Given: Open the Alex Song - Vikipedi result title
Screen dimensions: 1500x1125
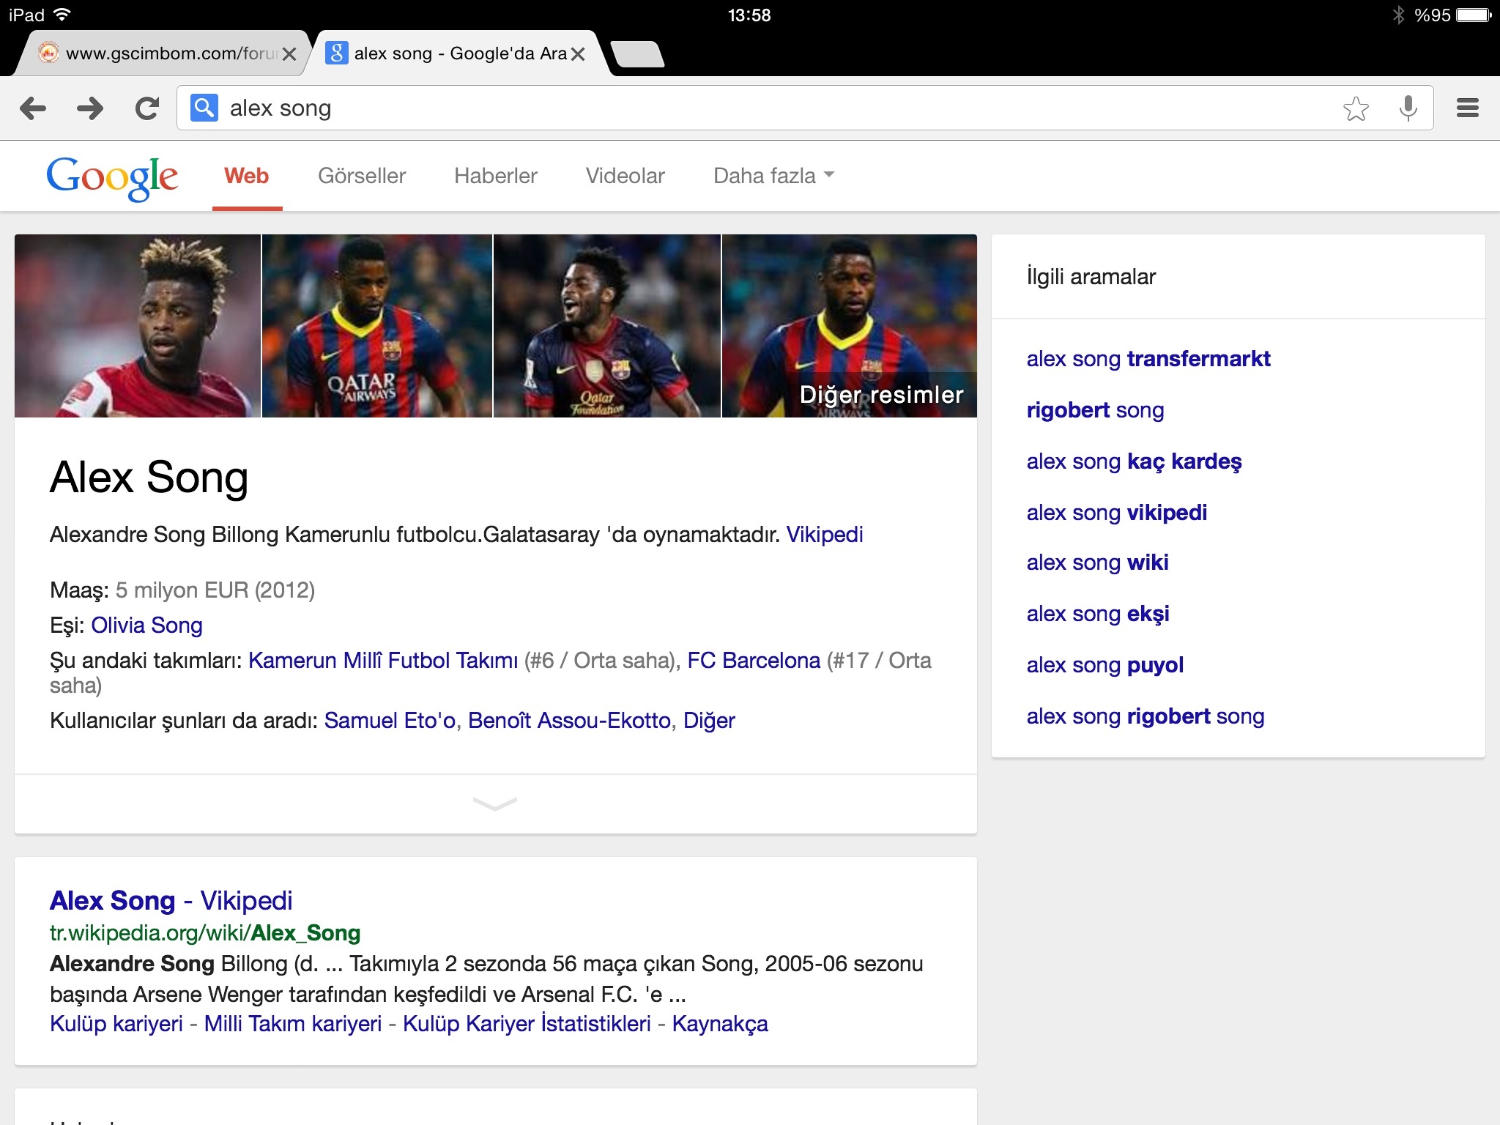Looking at the screenshot, I should coord(171,901).
